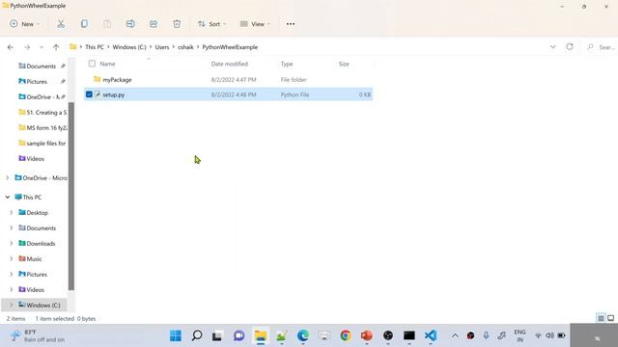
Task: Click the Share icon
Action: 154,24
